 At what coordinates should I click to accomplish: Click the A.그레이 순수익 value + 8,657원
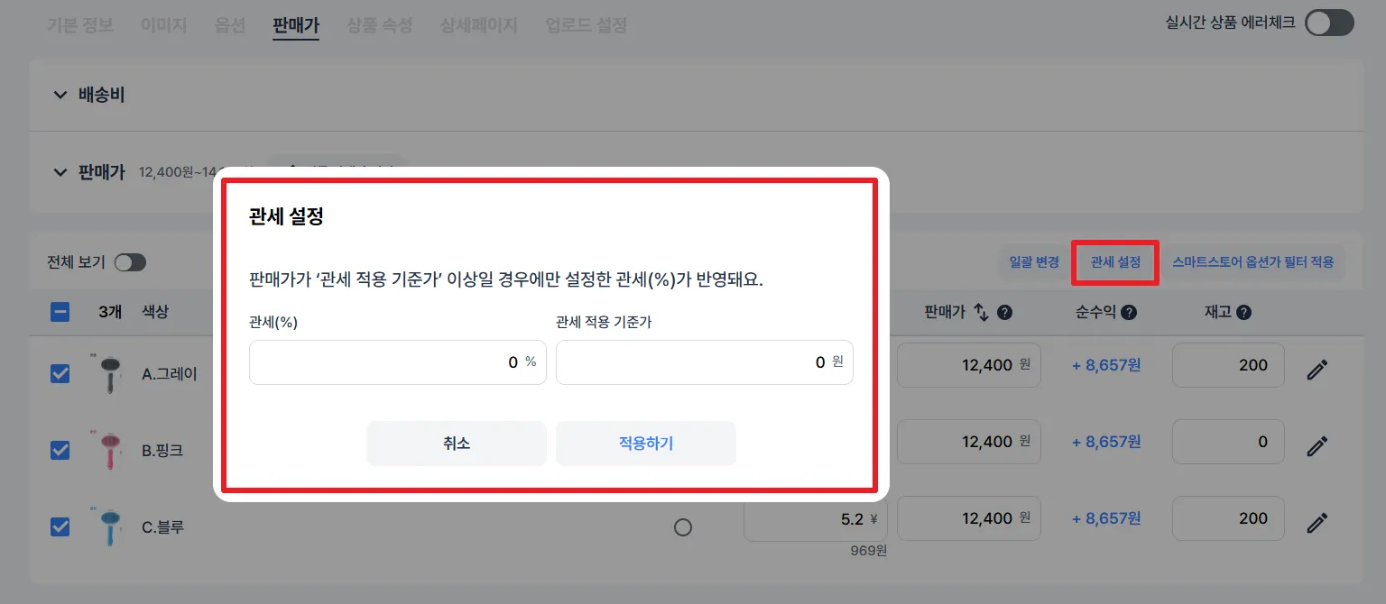tap(1106, 365)
